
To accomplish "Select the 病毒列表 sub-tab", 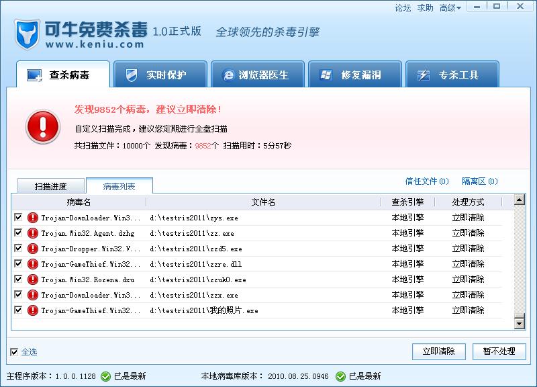I will point(119,186).
